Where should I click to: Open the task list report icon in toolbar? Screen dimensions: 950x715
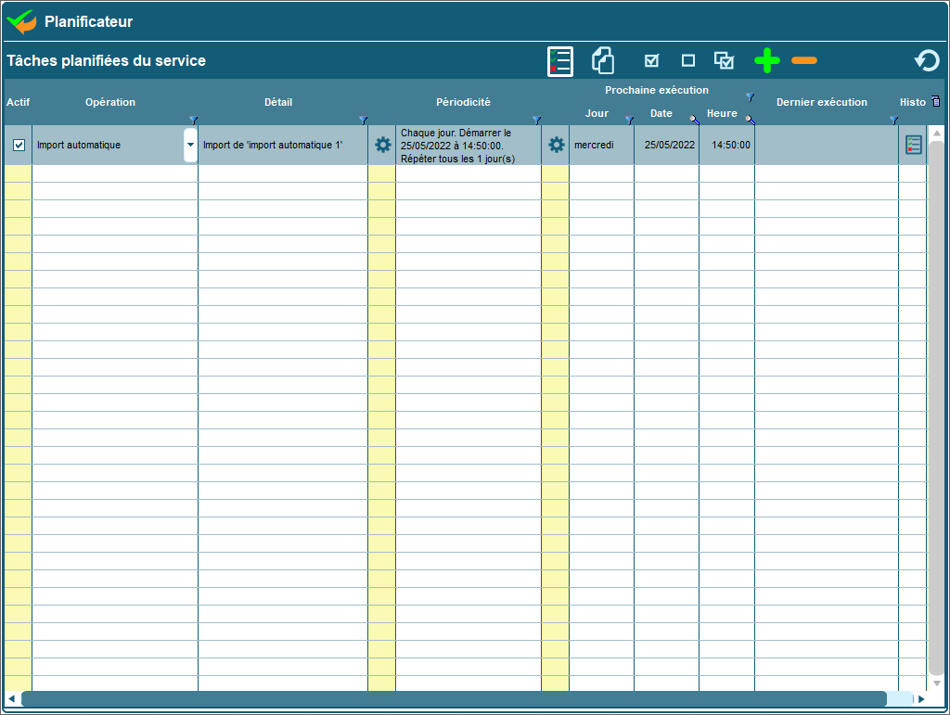click(x=560, y=61)
